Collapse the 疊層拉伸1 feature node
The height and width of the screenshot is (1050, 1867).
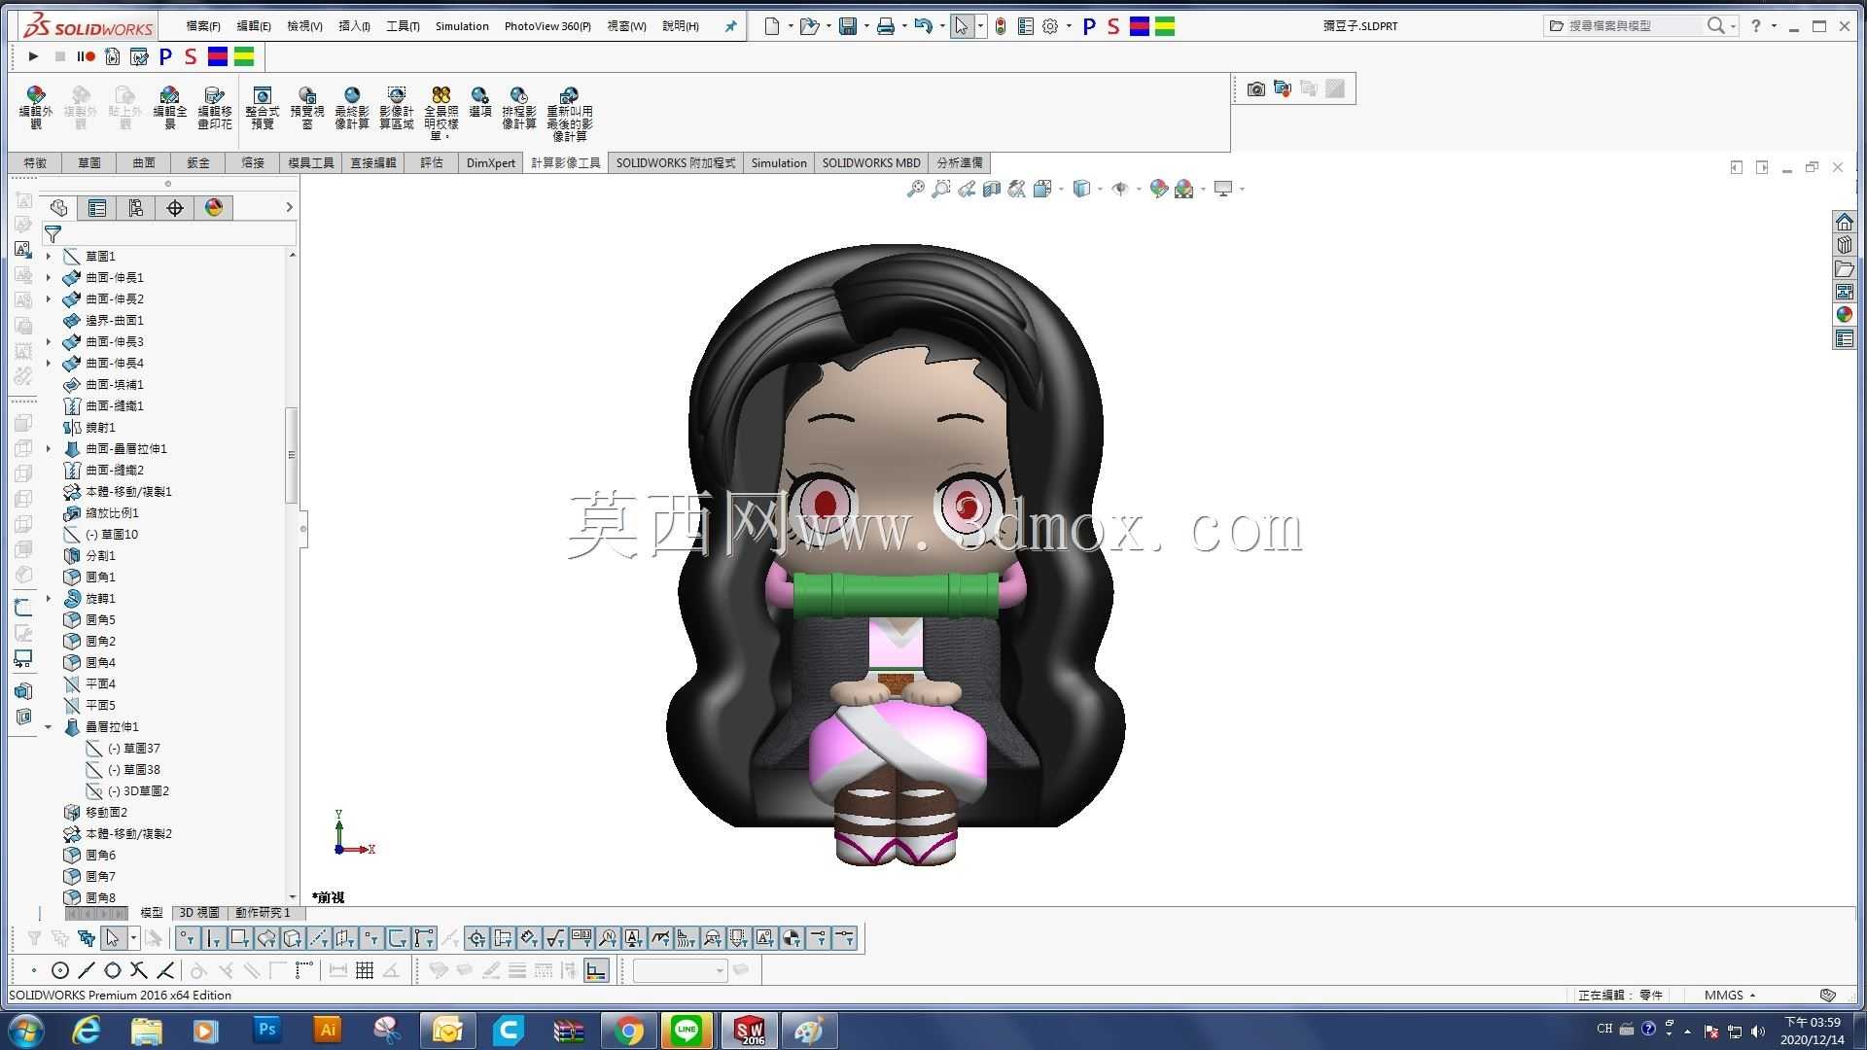pyautogui.click(x=49, y=727)
